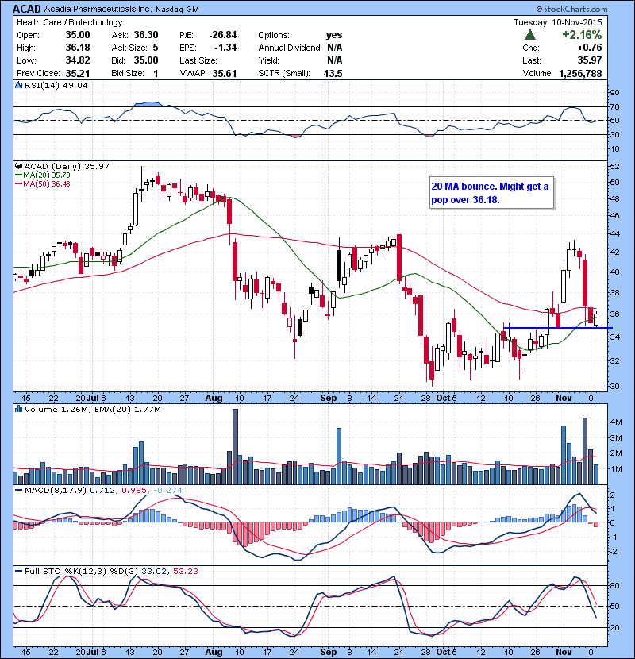The height and width of the screenshot is (659, 635).
Task: Click the 90 label on the RSI axis
Action: [614, 92]
